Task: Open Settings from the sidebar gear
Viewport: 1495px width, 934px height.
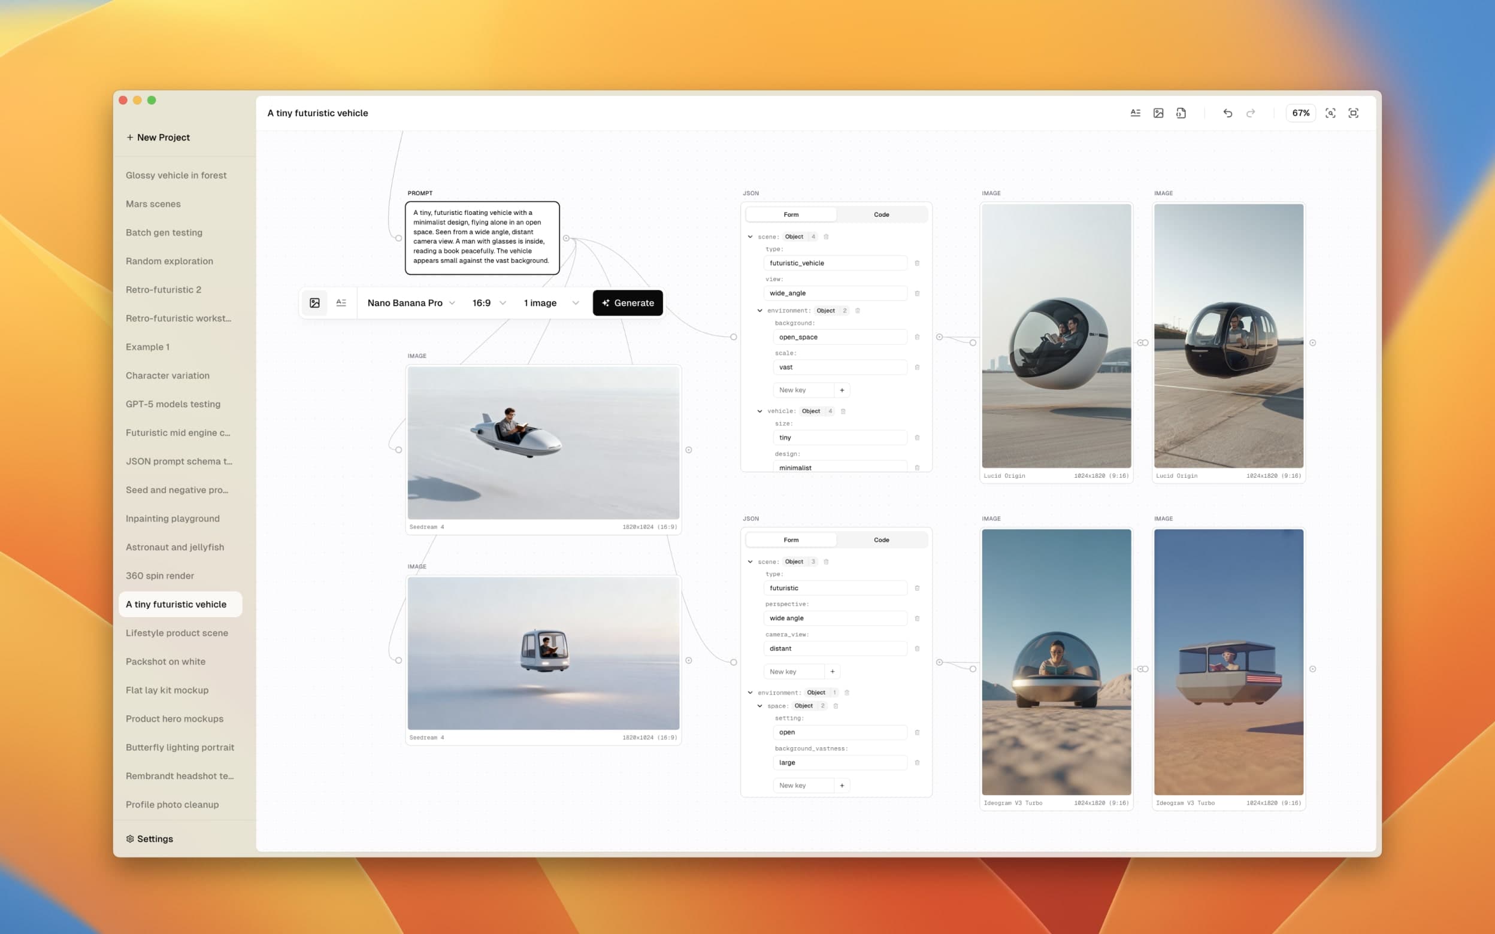Action: pyautogui.click(x=150, y=838)
